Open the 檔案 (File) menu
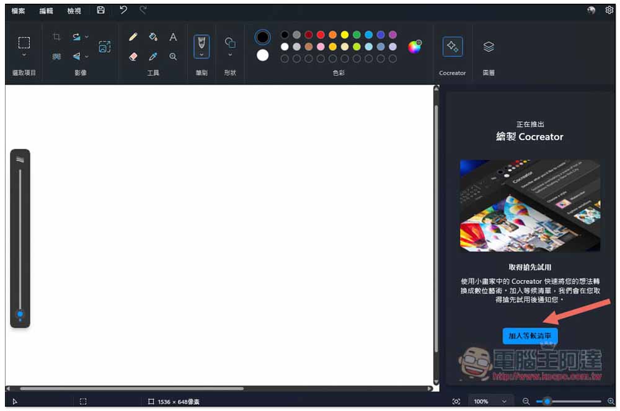Viewport: 620px width, 411px height. tap(18, 11)
